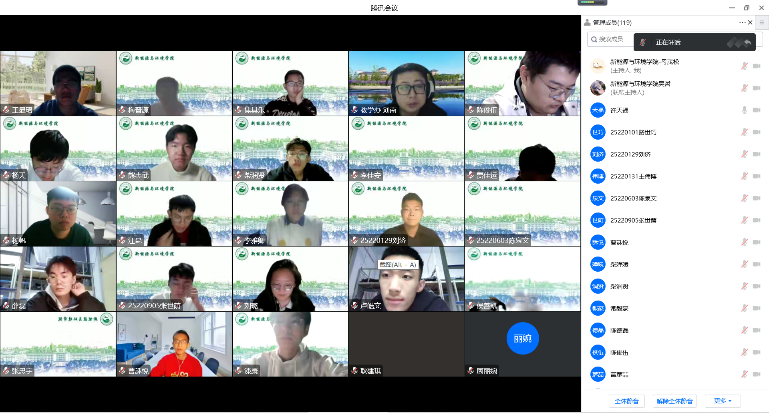
Task: Click the reply arrow in the speaking bar
Action: coord(747,42)
